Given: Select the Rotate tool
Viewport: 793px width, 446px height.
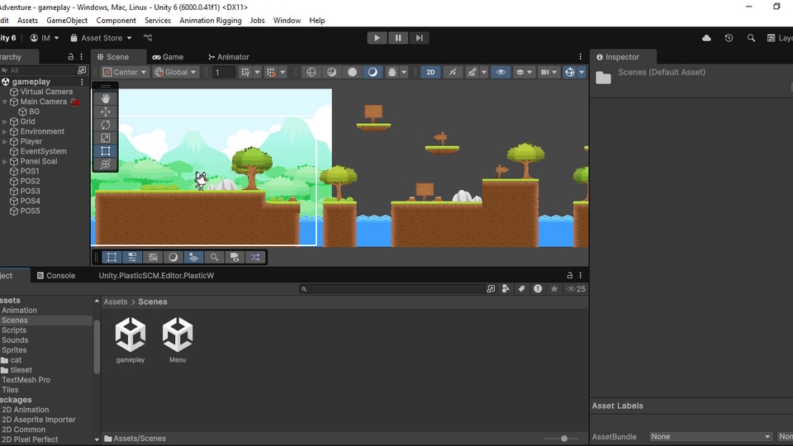Looking at the screenshot, I should pyautogui.click(x=106, y=125).
